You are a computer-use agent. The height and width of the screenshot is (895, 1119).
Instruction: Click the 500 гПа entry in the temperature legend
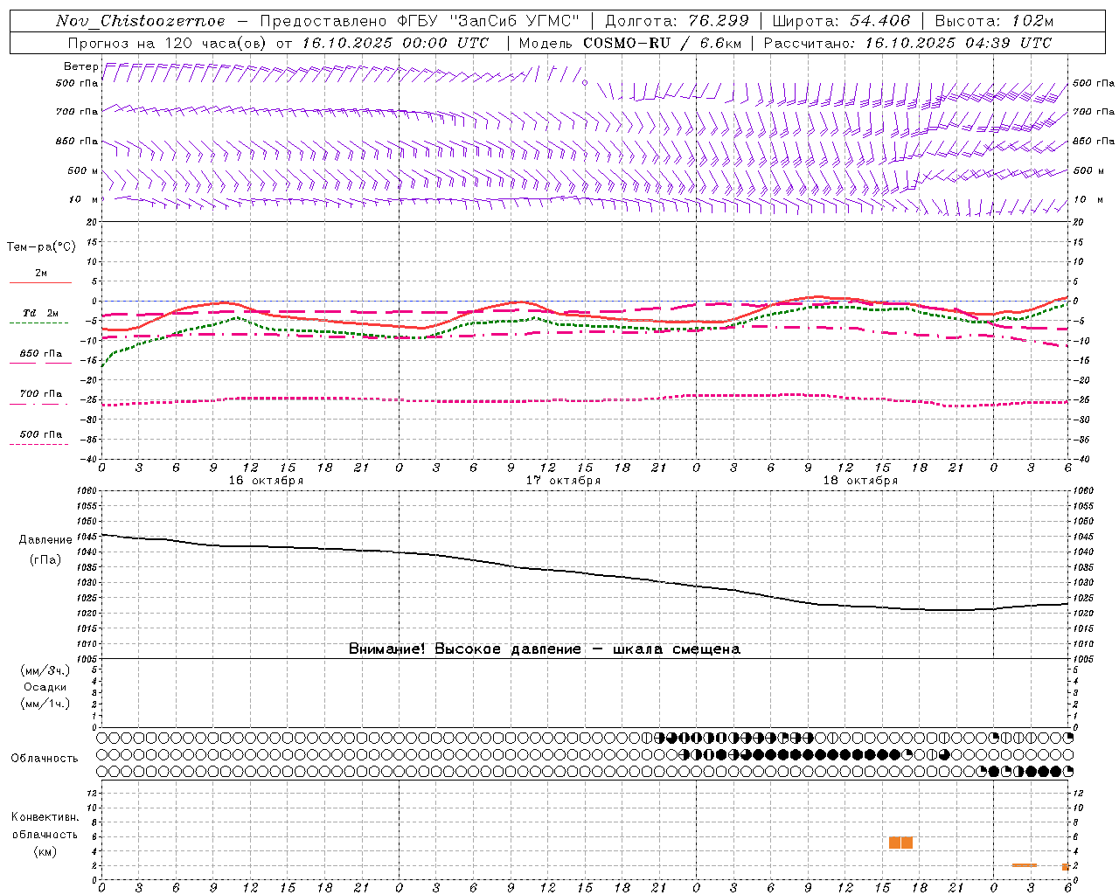(41, 434)
